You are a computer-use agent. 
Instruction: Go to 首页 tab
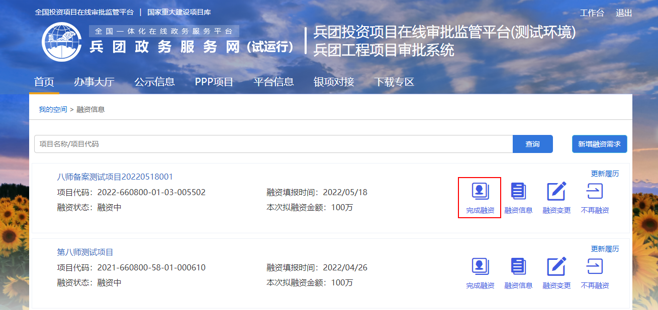coord(44,82)
